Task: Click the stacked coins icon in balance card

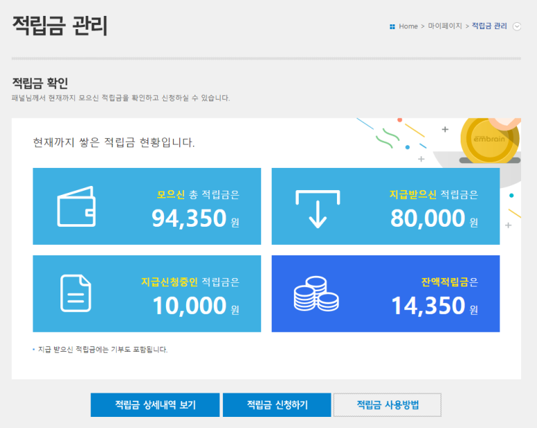Action: 316,293
